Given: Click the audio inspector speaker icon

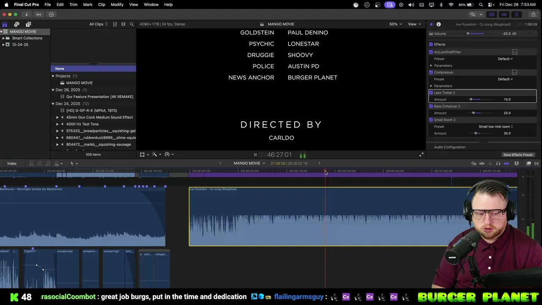Looking at the screenshot, I should 431,24.
